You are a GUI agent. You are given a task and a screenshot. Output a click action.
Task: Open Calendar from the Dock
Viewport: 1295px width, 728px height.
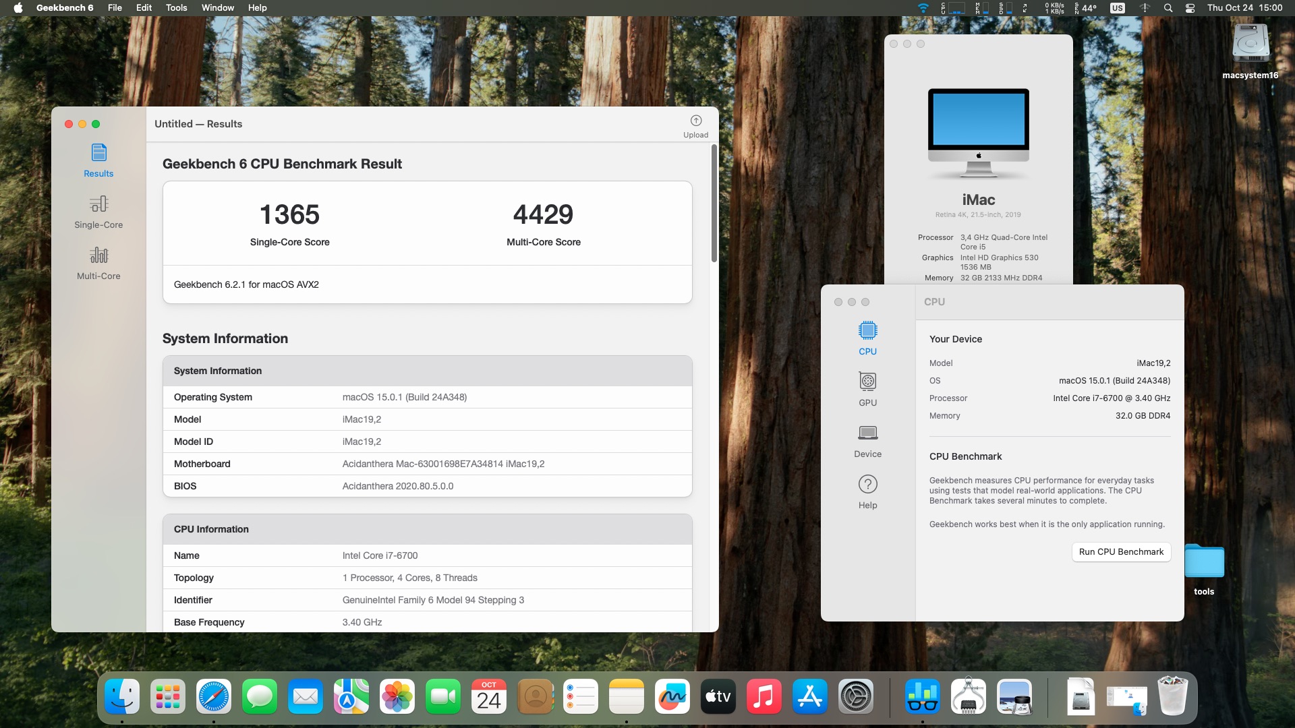coord(489,696)
